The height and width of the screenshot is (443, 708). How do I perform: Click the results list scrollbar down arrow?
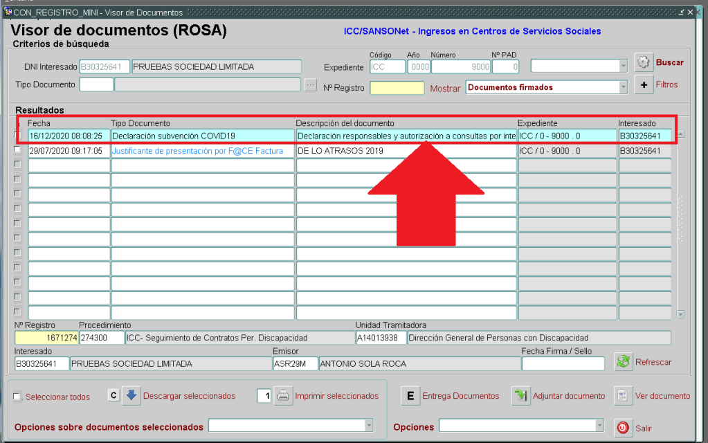[x=680, y=314]
